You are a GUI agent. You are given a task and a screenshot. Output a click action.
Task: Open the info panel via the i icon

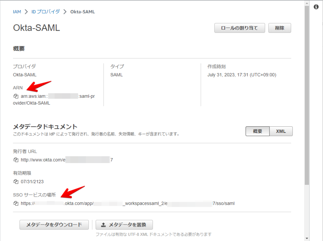coord(315,7)
